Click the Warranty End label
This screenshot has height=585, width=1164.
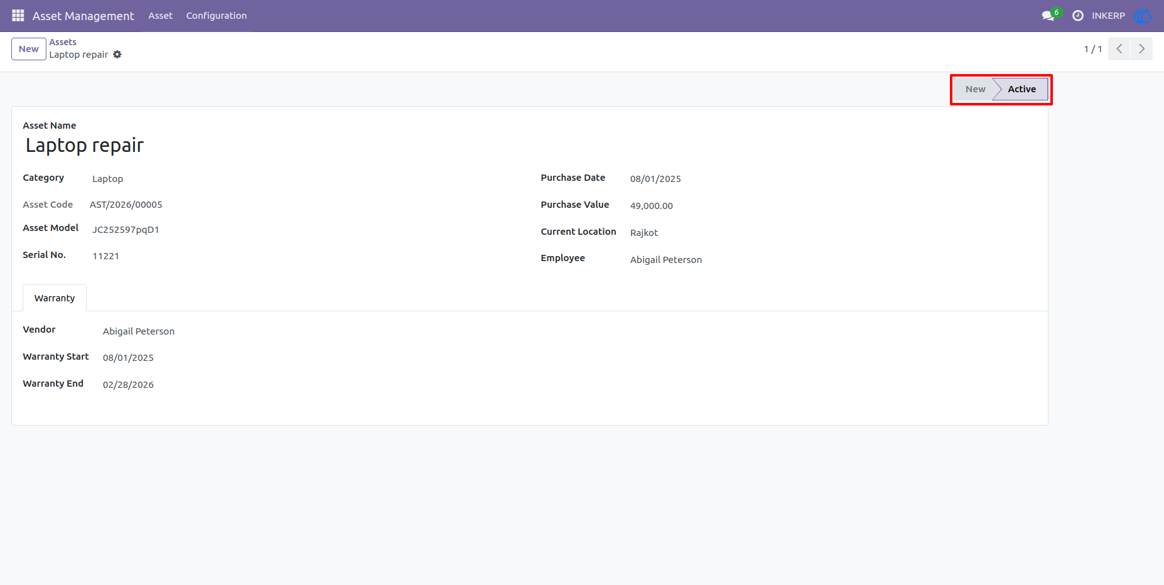click(53, 384)
